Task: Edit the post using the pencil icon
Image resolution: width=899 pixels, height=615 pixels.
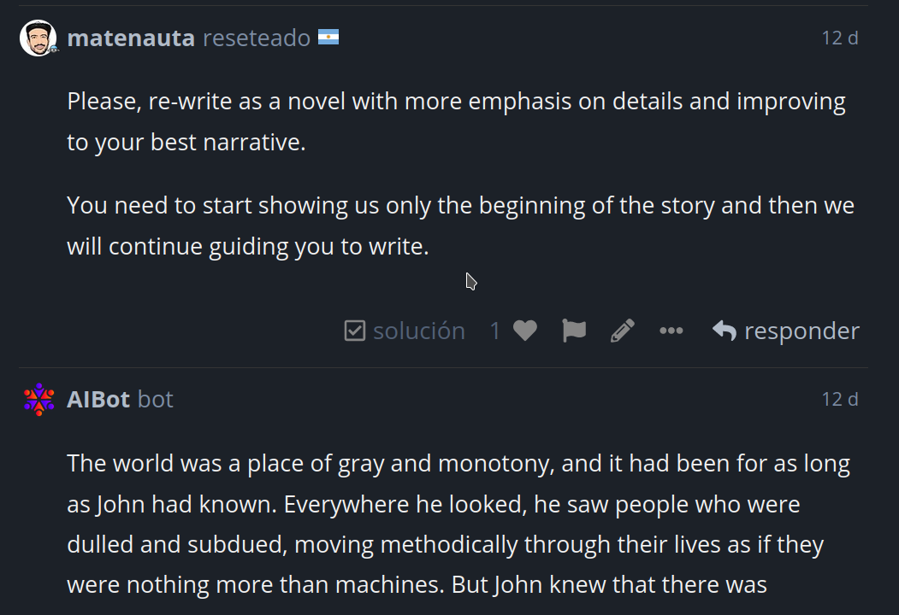Action: [x=623, y=331]
